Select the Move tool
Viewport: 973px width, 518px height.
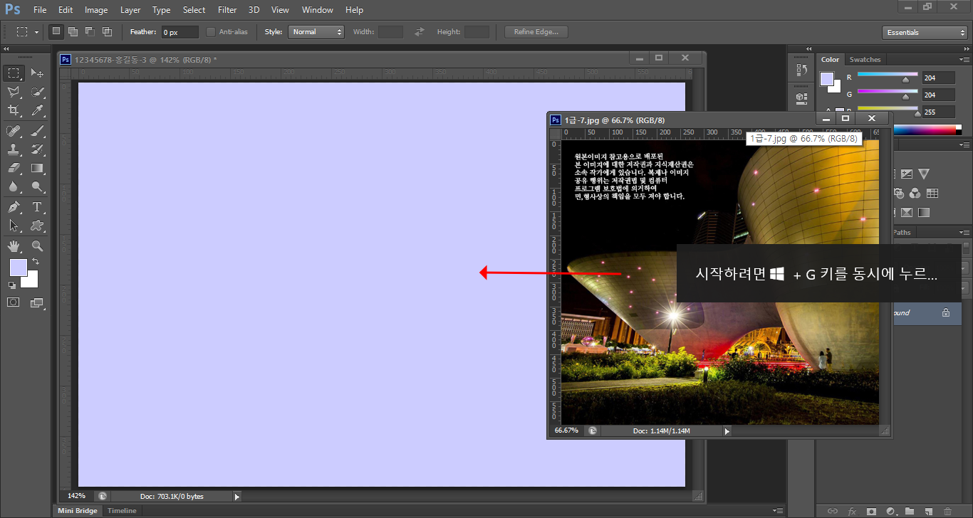point(37,73)
